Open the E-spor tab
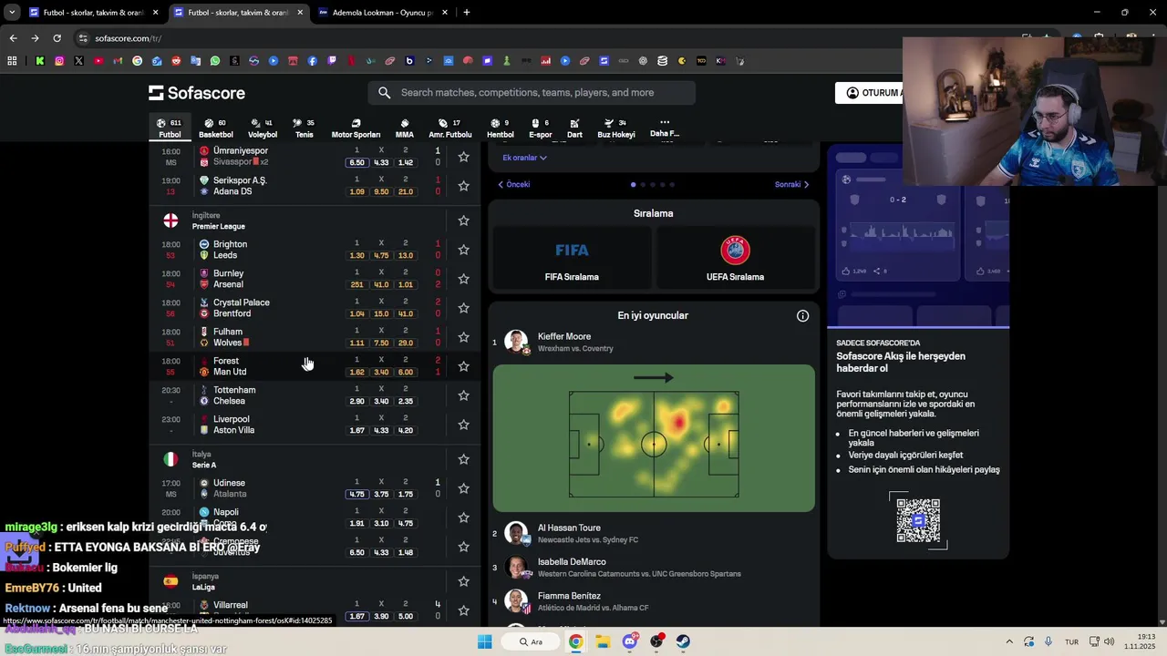 pos(541,128)
